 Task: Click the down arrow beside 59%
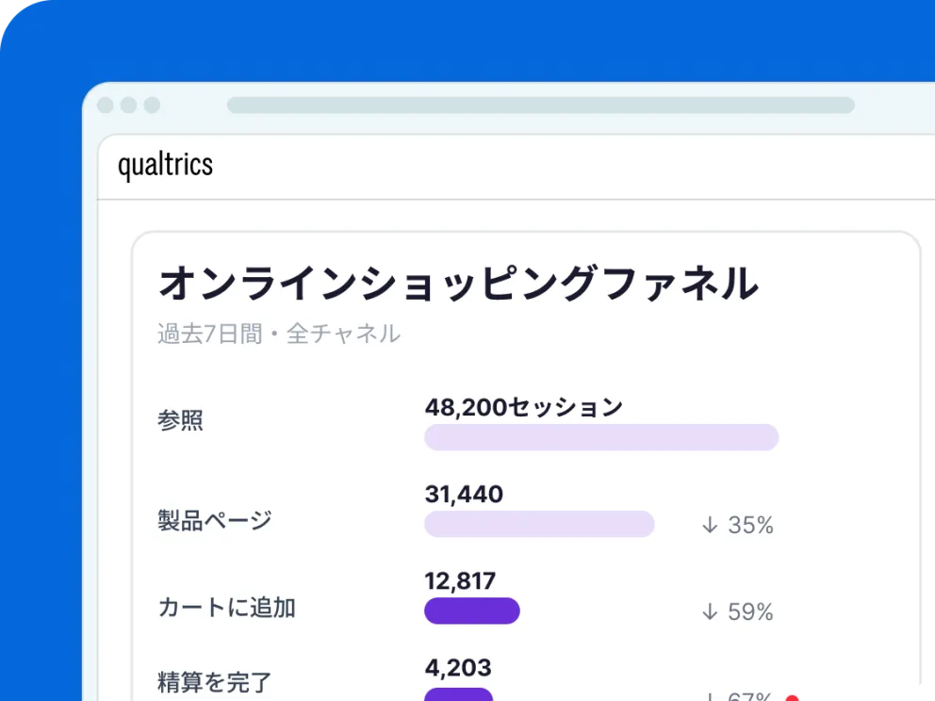click(710, 611)
